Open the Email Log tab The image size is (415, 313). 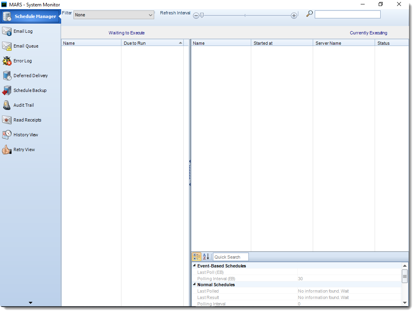(23, 31)
